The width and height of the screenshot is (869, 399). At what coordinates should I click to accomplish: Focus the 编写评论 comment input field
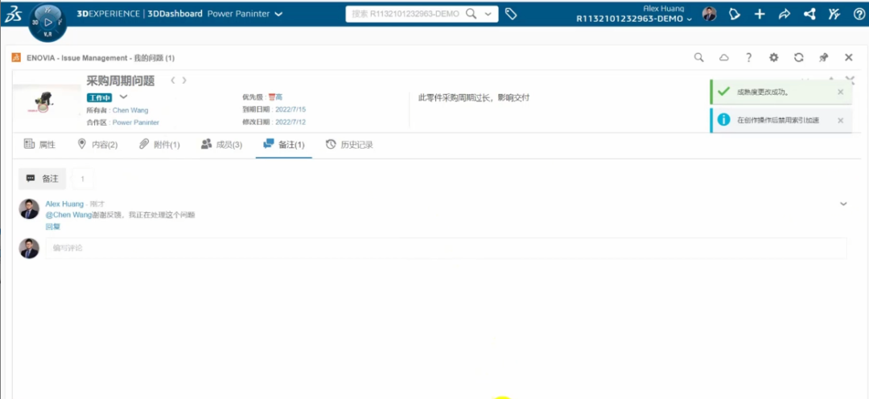[x=446, y=249]
